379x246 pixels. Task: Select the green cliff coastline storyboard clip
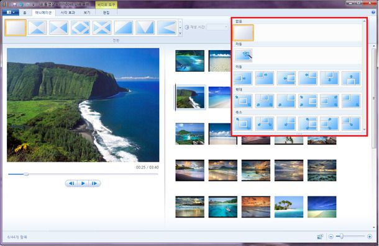point(190,97)
